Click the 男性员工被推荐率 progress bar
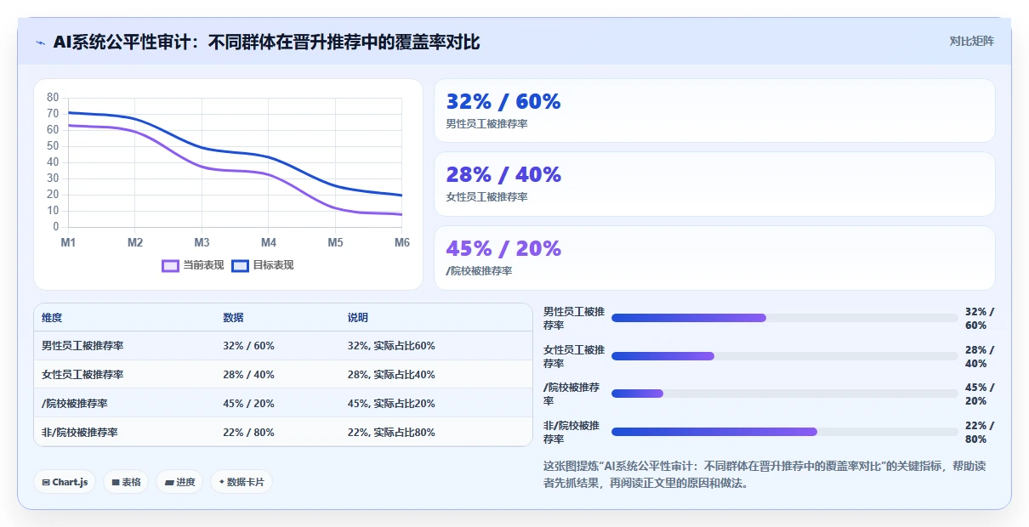 [784, 318]
